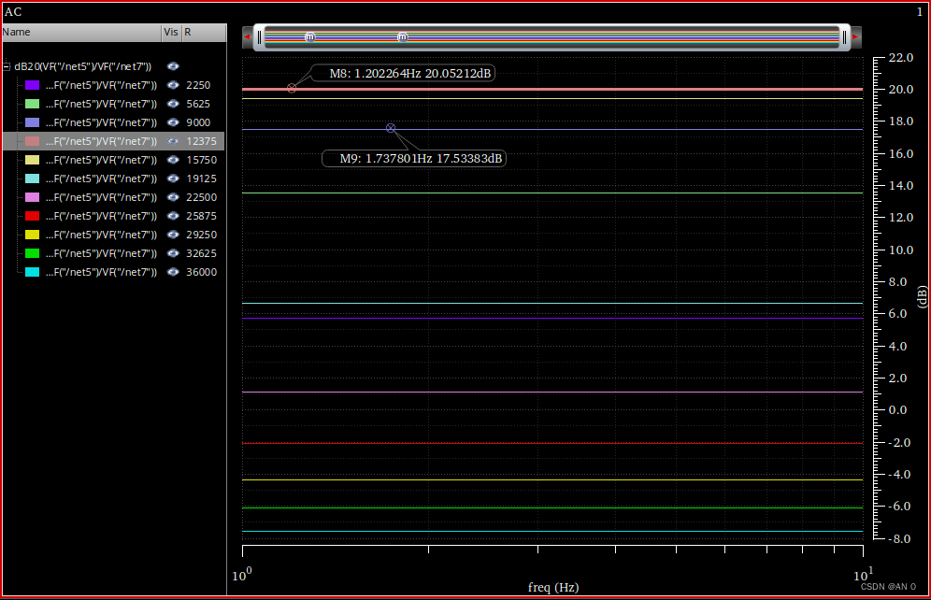
Task: Hide the trace with R 15750
Action: click(173, 160)
